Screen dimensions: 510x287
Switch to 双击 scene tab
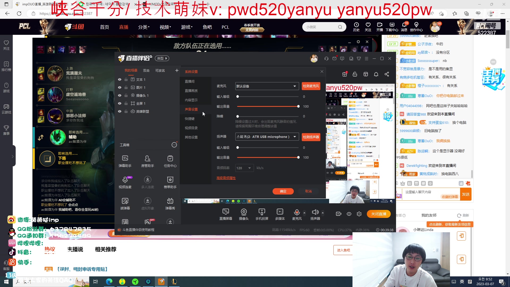pos(146,70)
